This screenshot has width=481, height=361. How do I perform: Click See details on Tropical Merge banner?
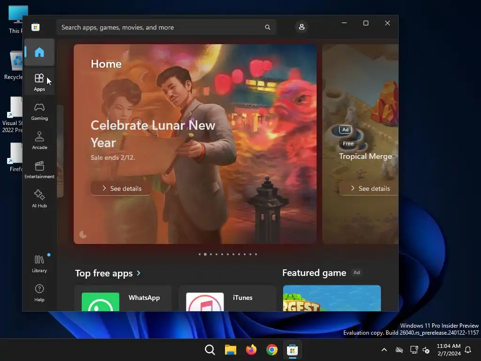pyautogui.click(x=369, y=188)
